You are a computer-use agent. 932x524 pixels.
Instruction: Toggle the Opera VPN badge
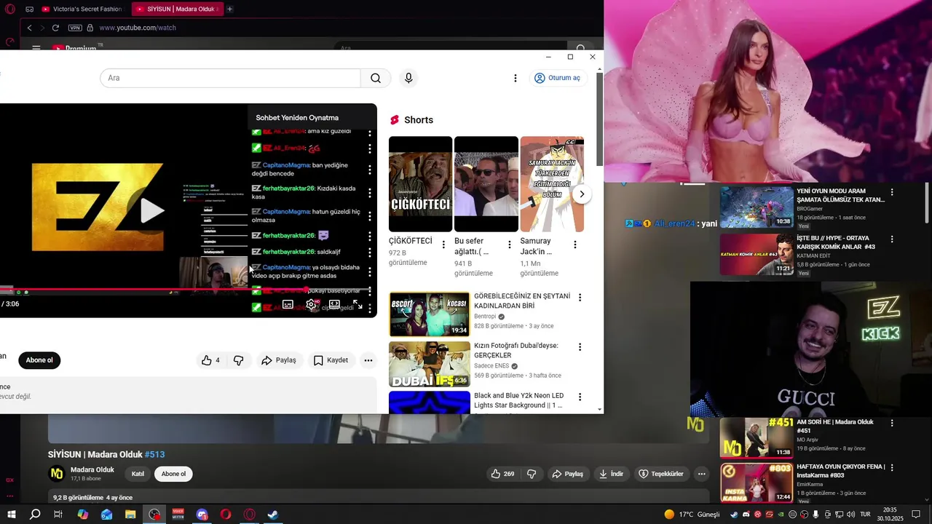(x=75, y=28)
